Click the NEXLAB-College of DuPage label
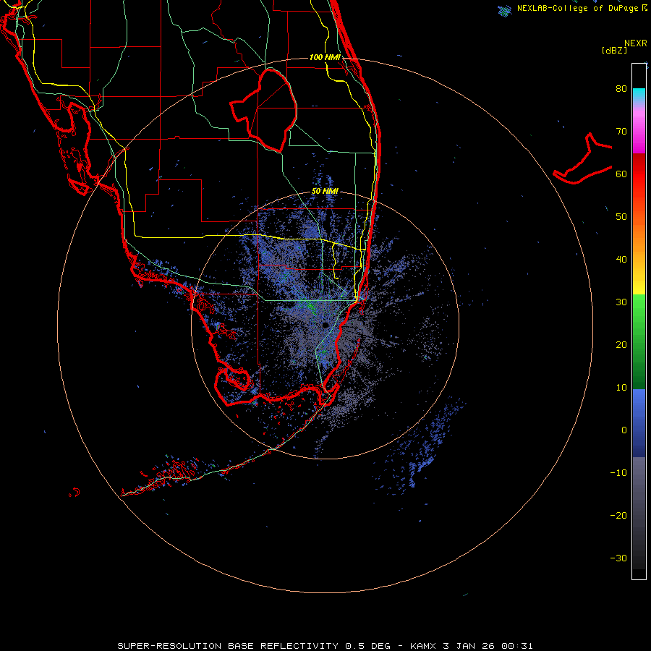Viewport: 651px width, 651px height. click(579, 8)
